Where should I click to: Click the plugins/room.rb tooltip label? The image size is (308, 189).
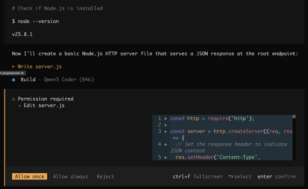(x=13, y=73)
